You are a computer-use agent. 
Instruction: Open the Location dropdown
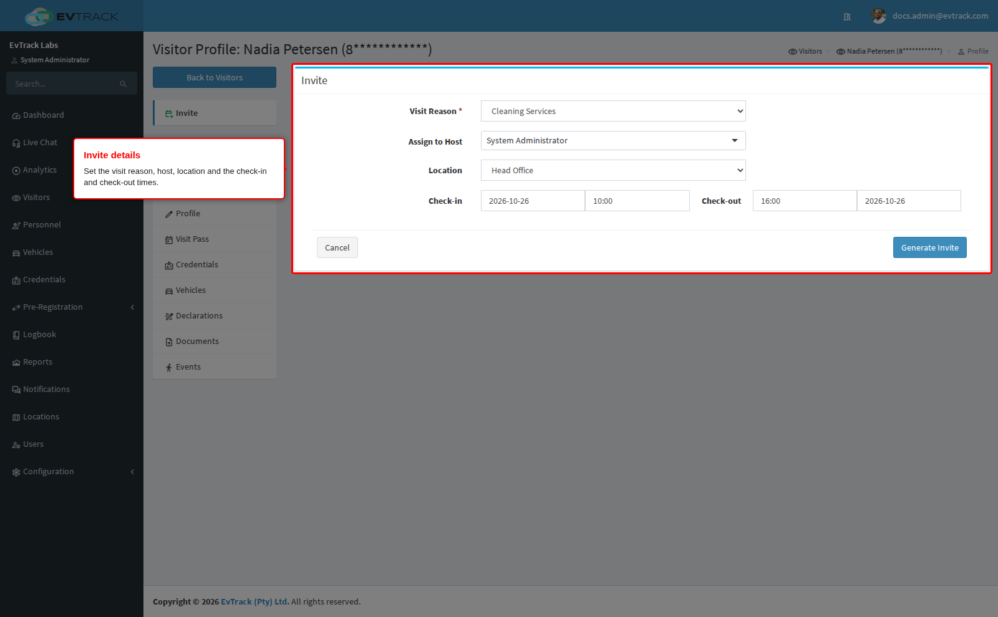(613, 170)
